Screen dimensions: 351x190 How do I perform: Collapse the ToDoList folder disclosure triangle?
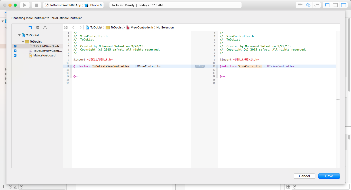point(23,42)
